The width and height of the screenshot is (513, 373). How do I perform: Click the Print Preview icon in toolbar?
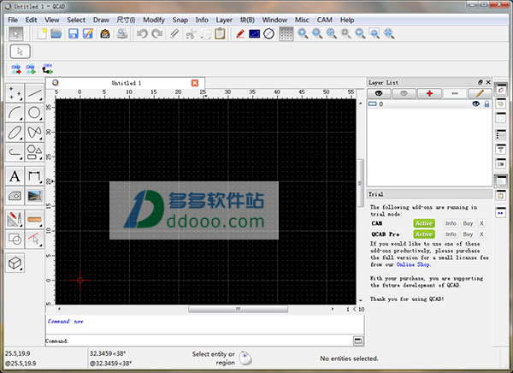122,33
